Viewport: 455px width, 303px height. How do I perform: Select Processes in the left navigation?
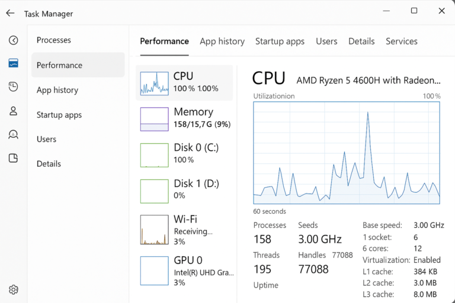[54, 40]
